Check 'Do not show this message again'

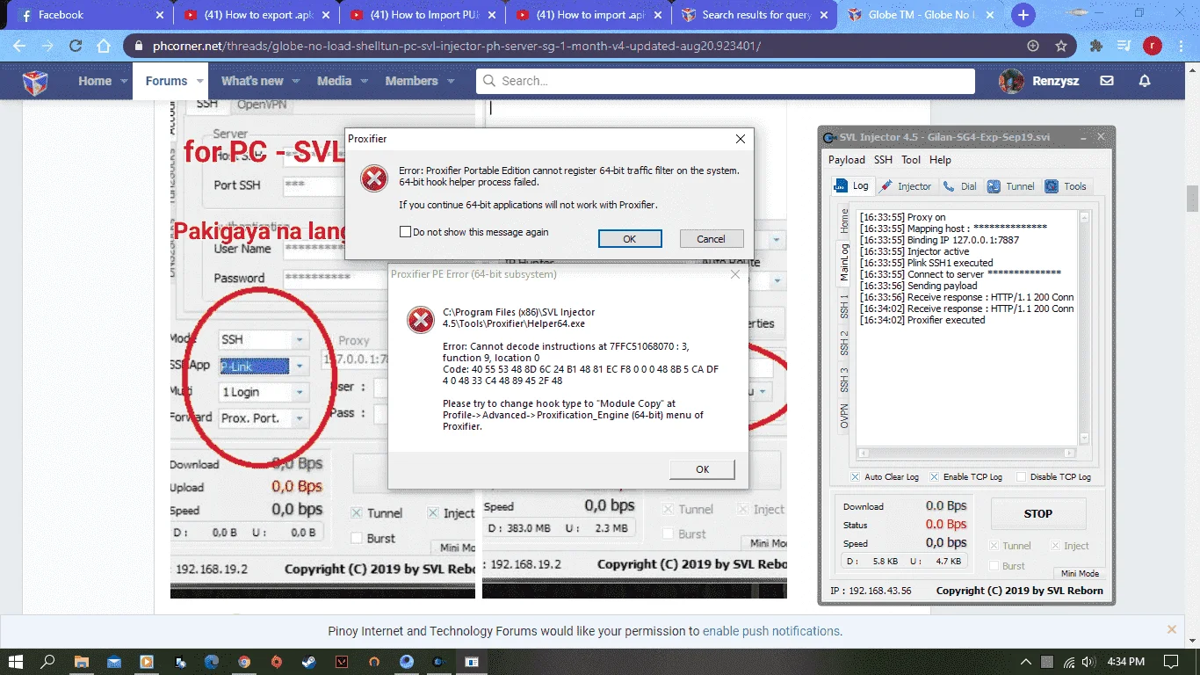tap(405, 232)
